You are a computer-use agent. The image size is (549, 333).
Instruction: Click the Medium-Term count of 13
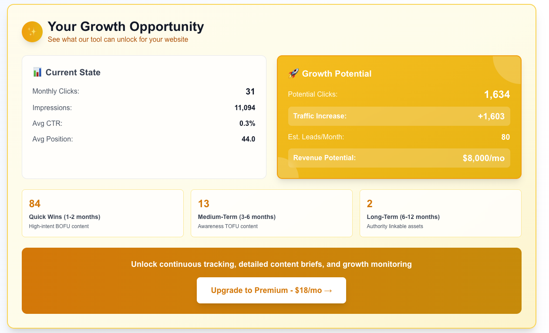click(203, 203)
